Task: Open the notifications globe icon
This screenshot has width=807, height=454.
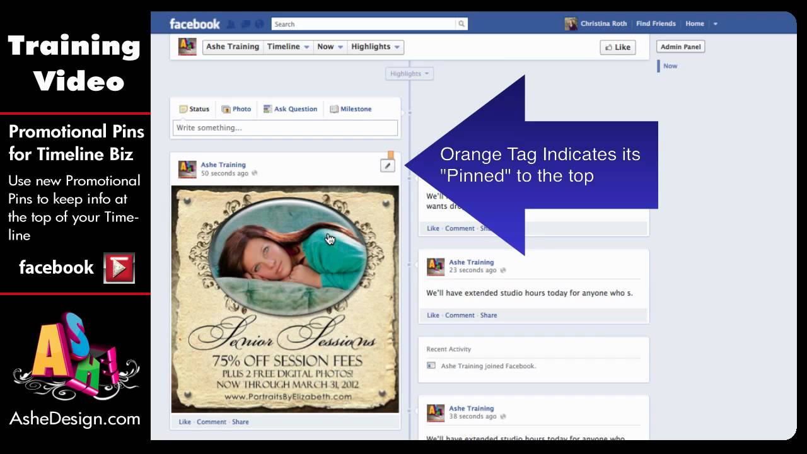Action: pyautogui.click(x=258, y=24)
